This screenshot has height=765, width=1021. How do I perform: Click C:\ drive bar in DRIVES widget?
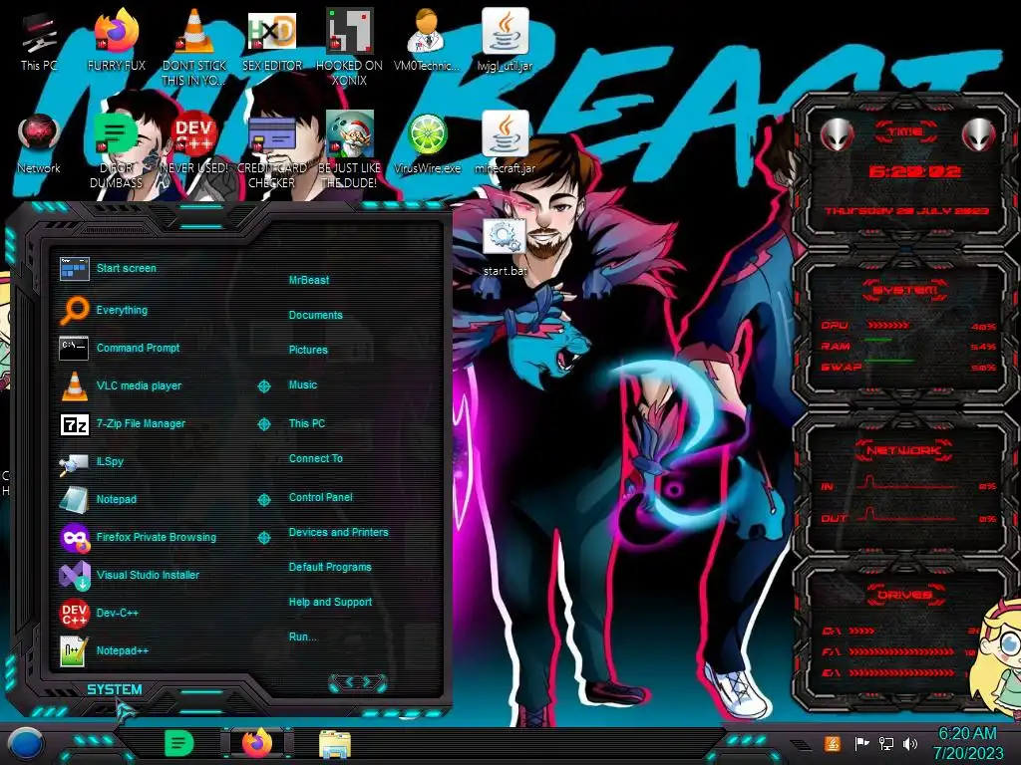[861, 631]
